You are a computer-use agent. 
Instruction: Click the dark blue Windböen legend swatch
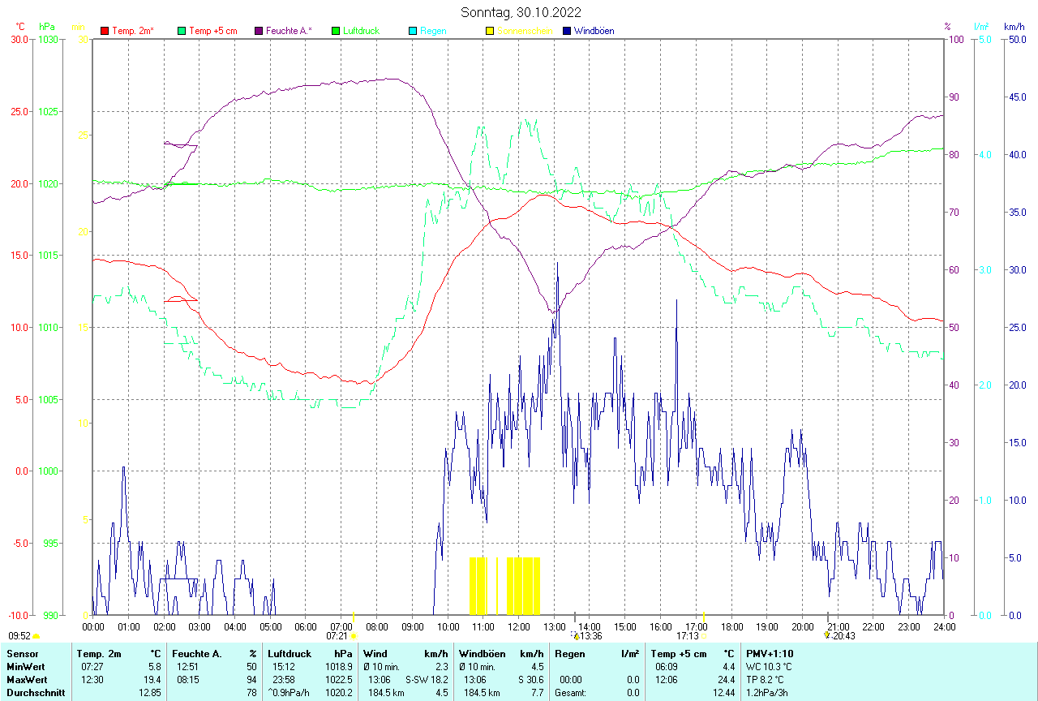(x=567, y=31)
